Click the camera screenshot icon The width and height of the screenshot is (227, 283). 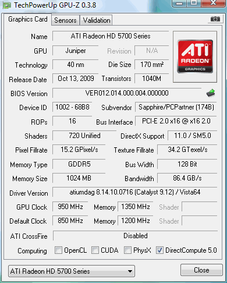tap(215, 19)
